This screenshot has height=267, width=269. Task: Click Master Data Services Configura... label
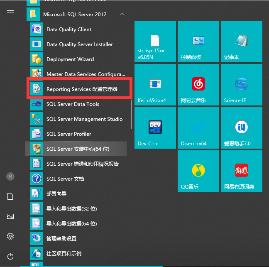click(86, 74)
